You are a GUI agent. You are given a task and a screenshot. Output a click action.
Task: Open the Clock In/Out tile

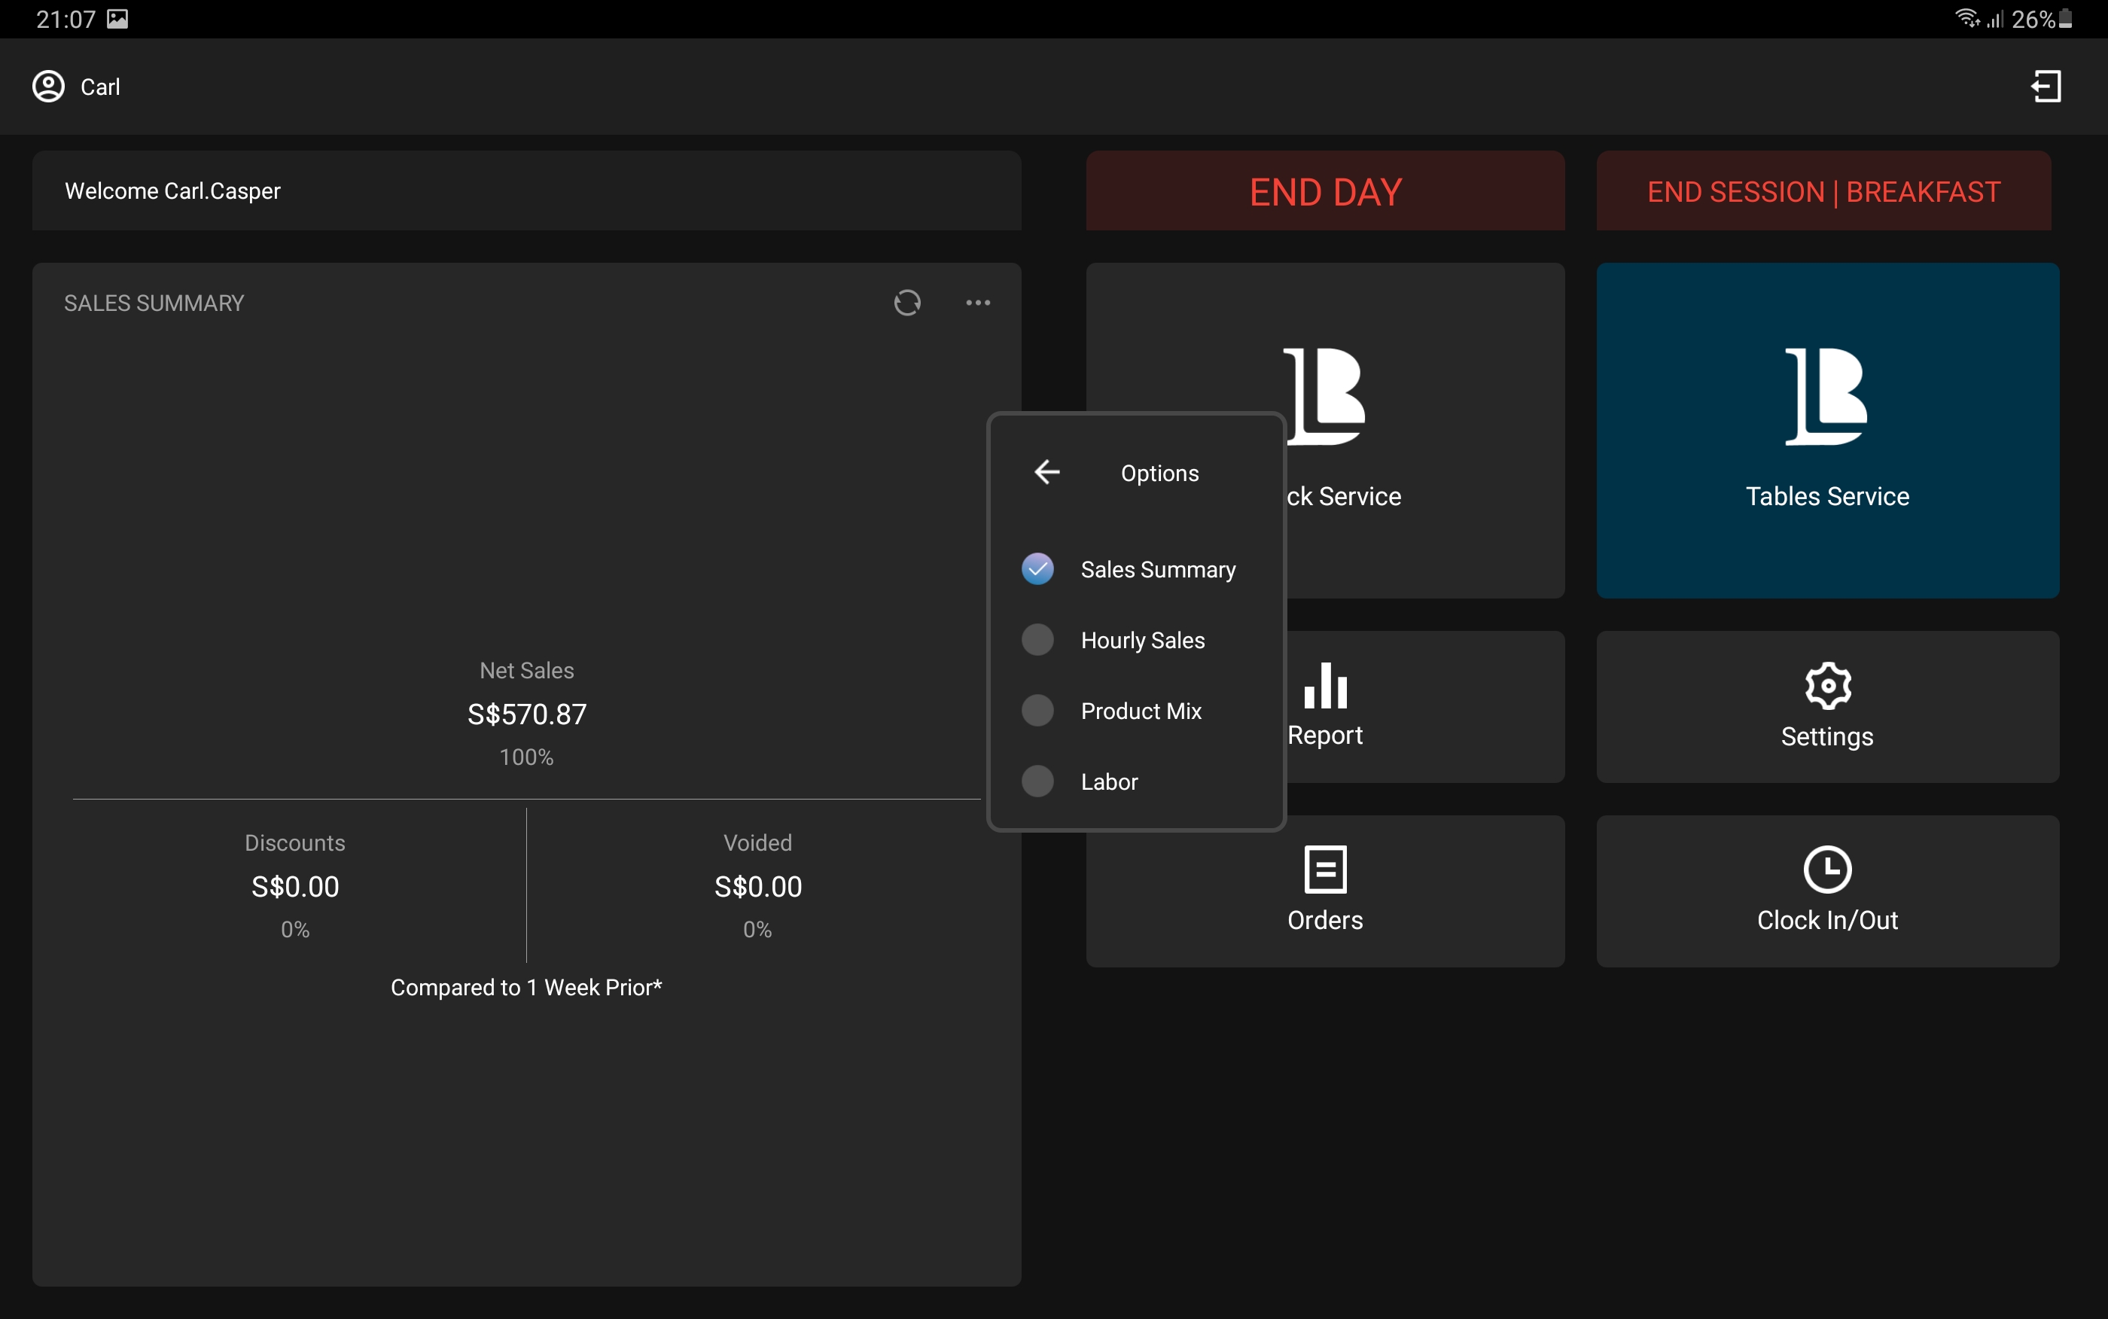coord(1827,890)
